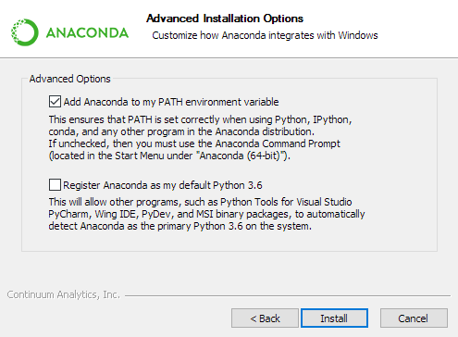The width and height of the screenshot is (458, 337).
Task: Click the Add Anaconda to PATH label text
Action: [x=171, y=102]
